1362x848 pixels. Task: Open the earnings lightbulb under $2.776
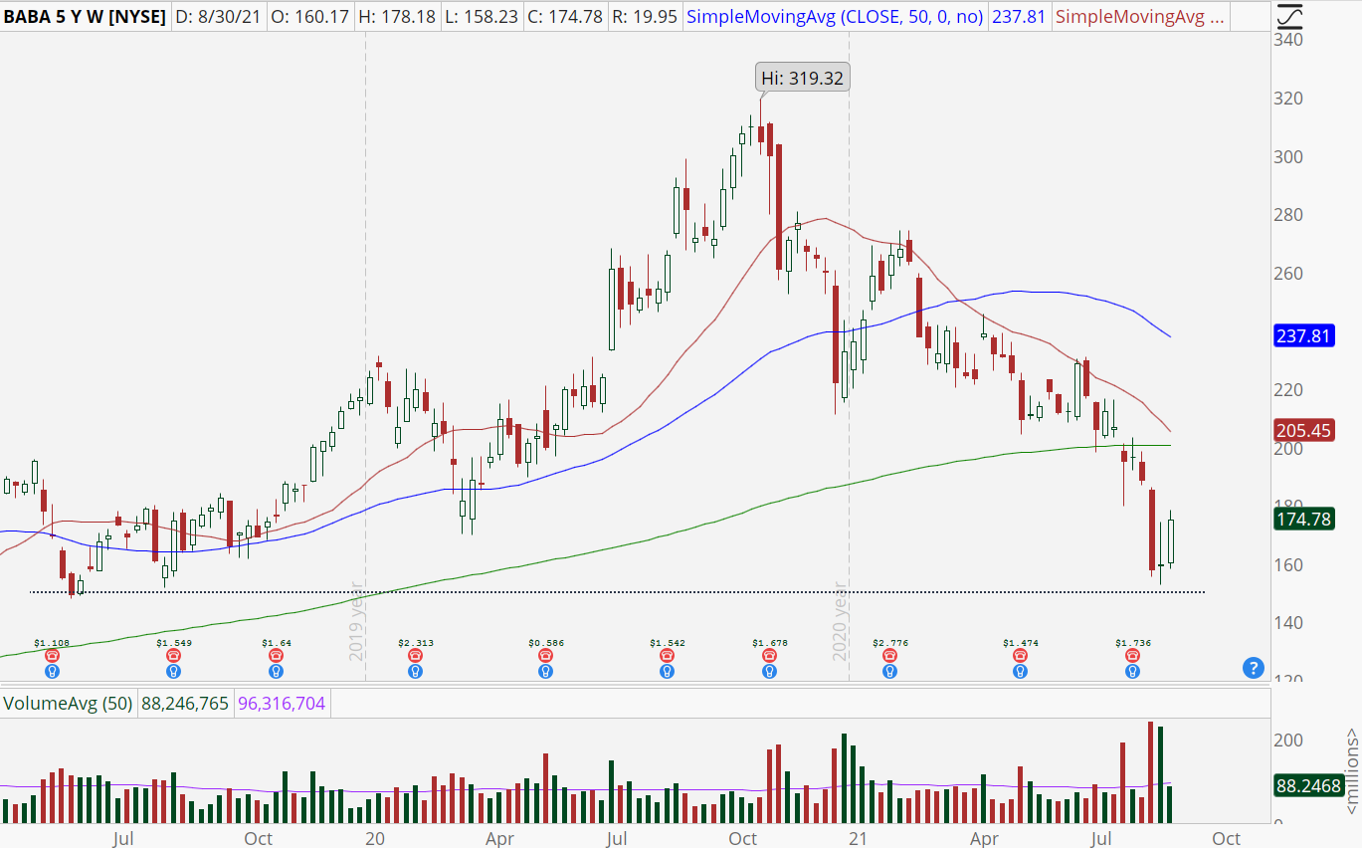click(888, 671)
